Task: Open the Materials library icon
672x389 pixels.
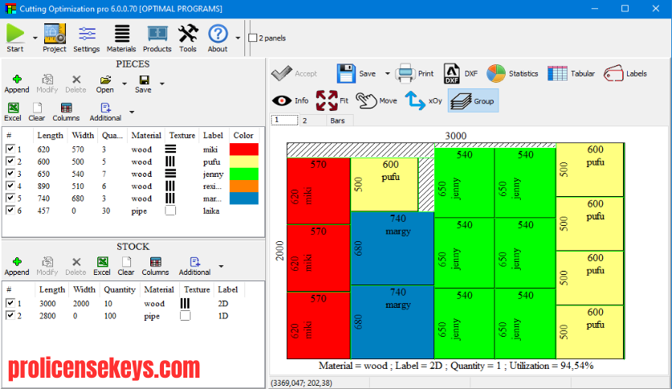Action: click(121, 38)
